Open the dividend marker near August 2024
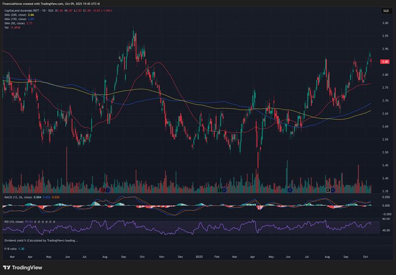The width and height of the screenshot is (396, 275). click(x=108, y=190)
